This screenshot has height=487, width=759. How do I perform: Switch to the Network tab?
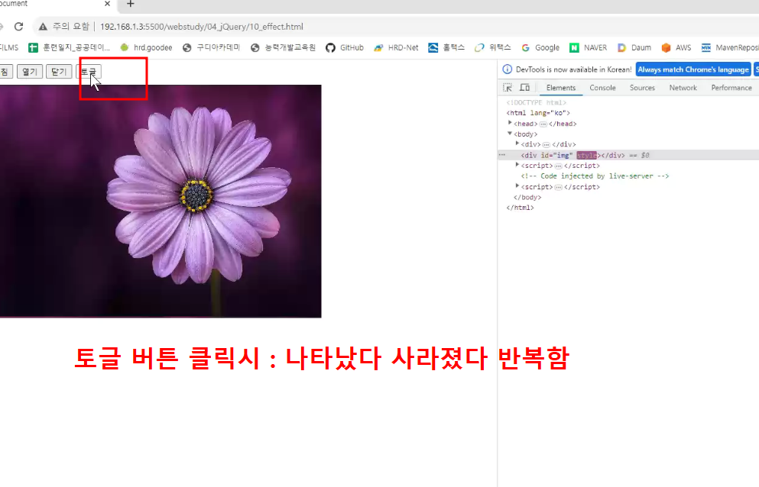(683, 88)
